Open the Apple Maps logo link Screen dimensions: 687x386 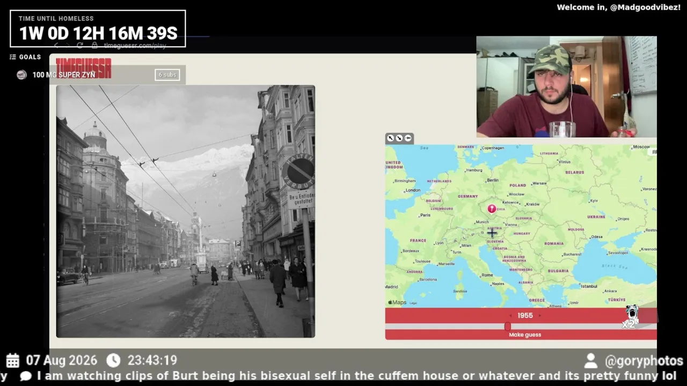397,302
